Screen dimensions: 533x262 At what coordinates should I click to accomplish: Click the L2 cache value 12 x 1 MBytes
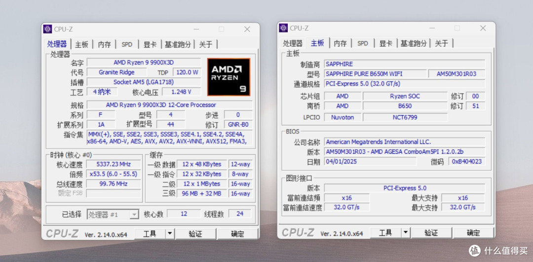click(x=201, y=184)
